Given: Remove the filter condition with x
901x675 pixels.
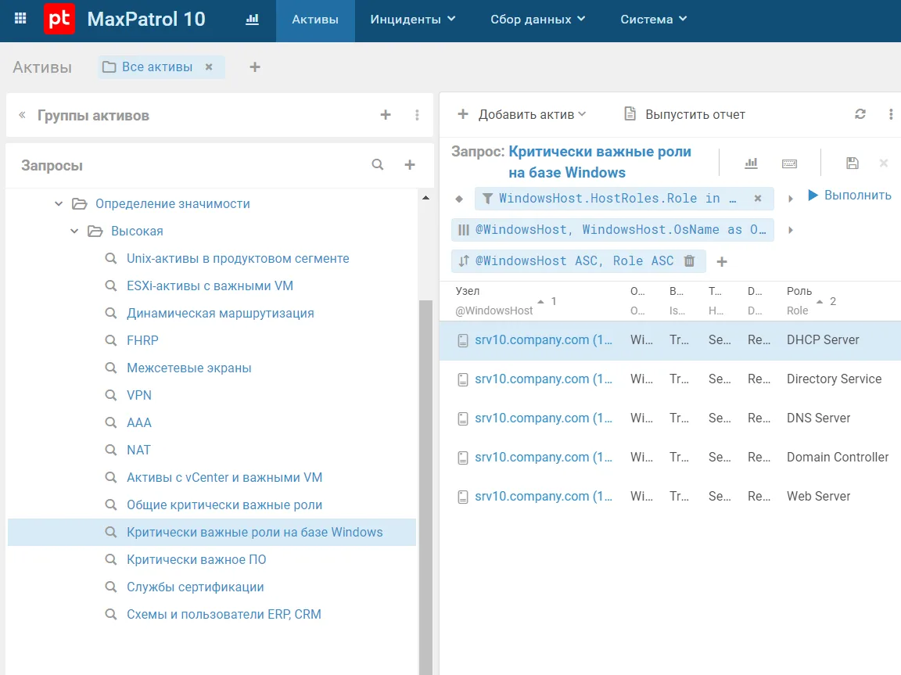Looking at the screenshot, I should tap(758, 198).
